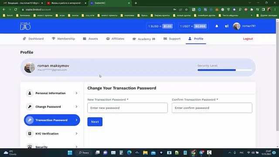Open the saved passwords key icon in address bar
This screenshot has width=279, height=157.
coord(175,10)
